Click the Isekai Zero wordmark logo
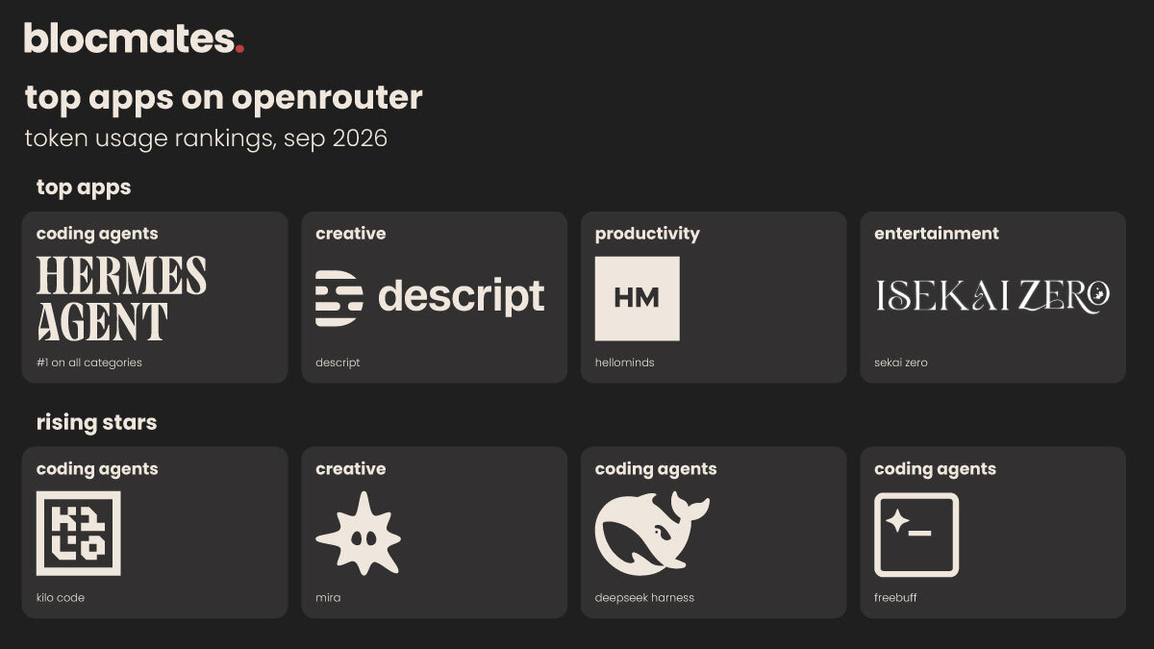Viewport: 1154px width, 649px height. (x=992, y=296)
